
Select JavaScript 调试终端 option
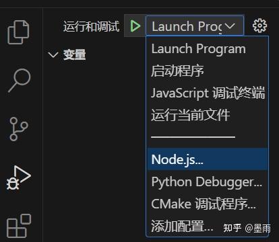pos(208,93)
